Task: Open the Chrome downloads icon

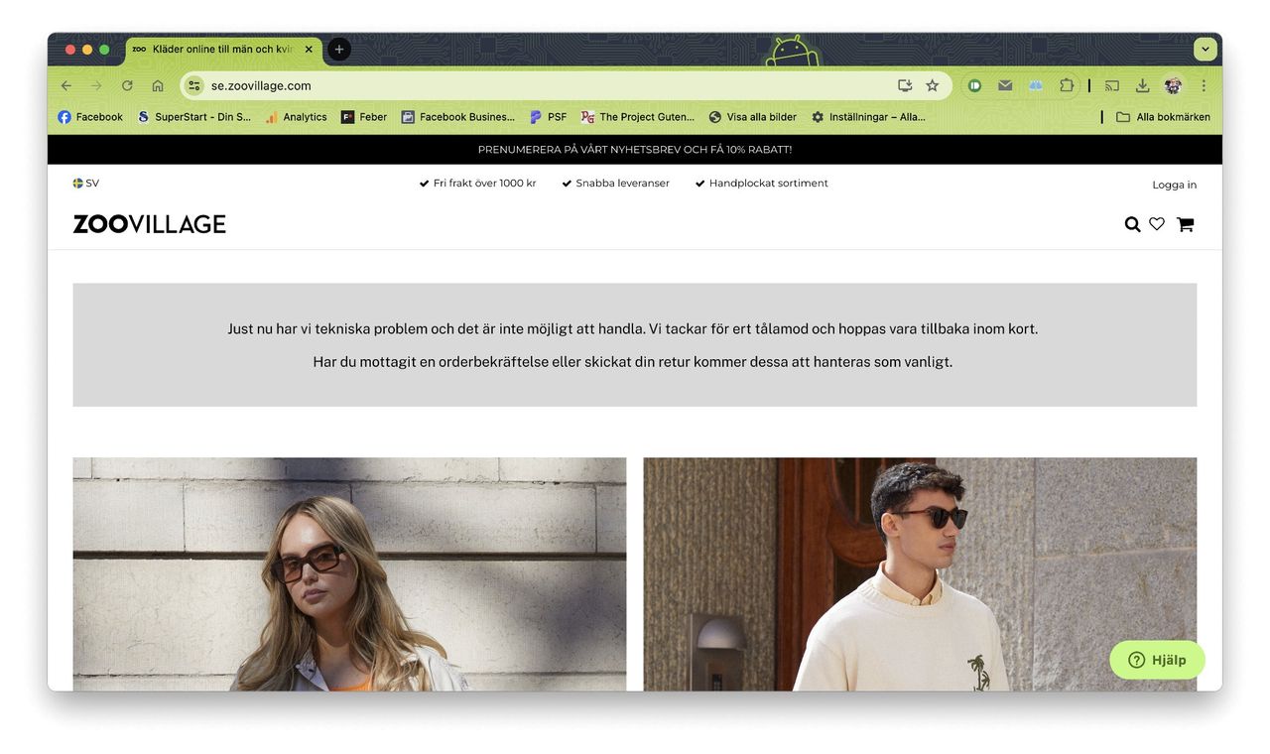Action: pyautogui.click(x=1142, y=85)
